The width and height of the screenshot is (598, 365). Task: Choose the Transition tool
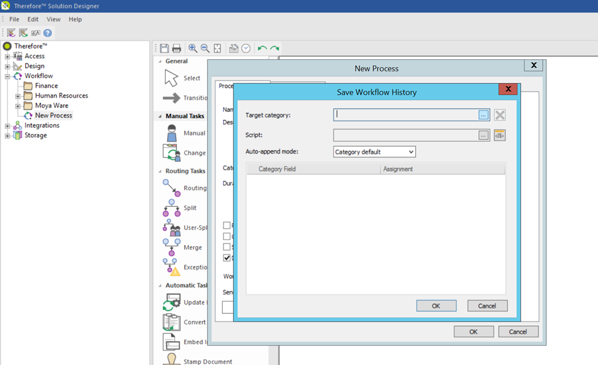(x=185, y=98)
